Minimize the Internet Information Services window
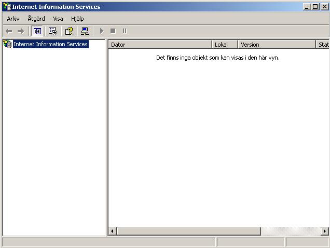330x248 pixels. (x=307, y=7)
